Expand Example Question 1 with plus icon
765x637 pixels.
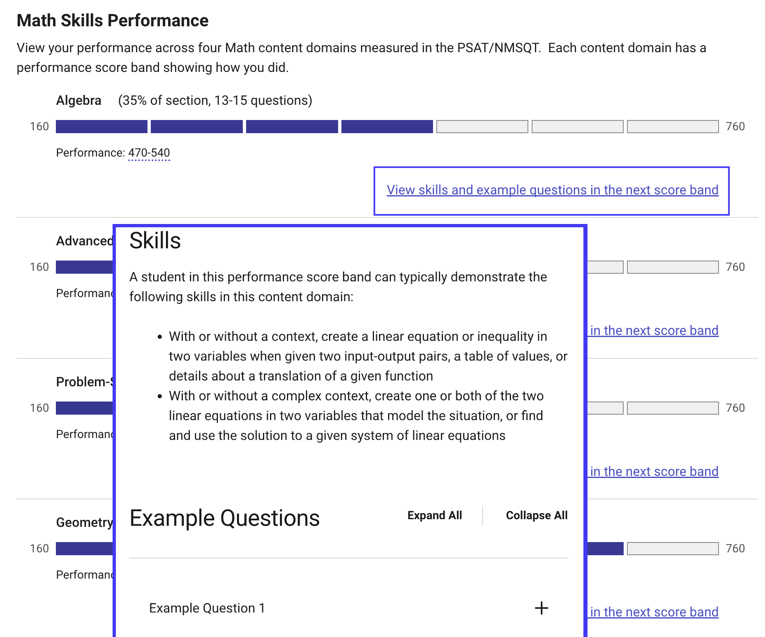tap(541, 608)
